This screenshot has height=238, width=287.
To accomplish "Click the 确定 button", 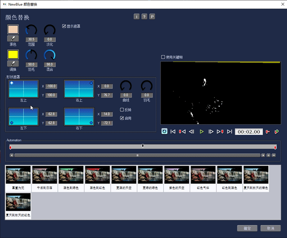I will pyautogui.click(x=247, y=228).
